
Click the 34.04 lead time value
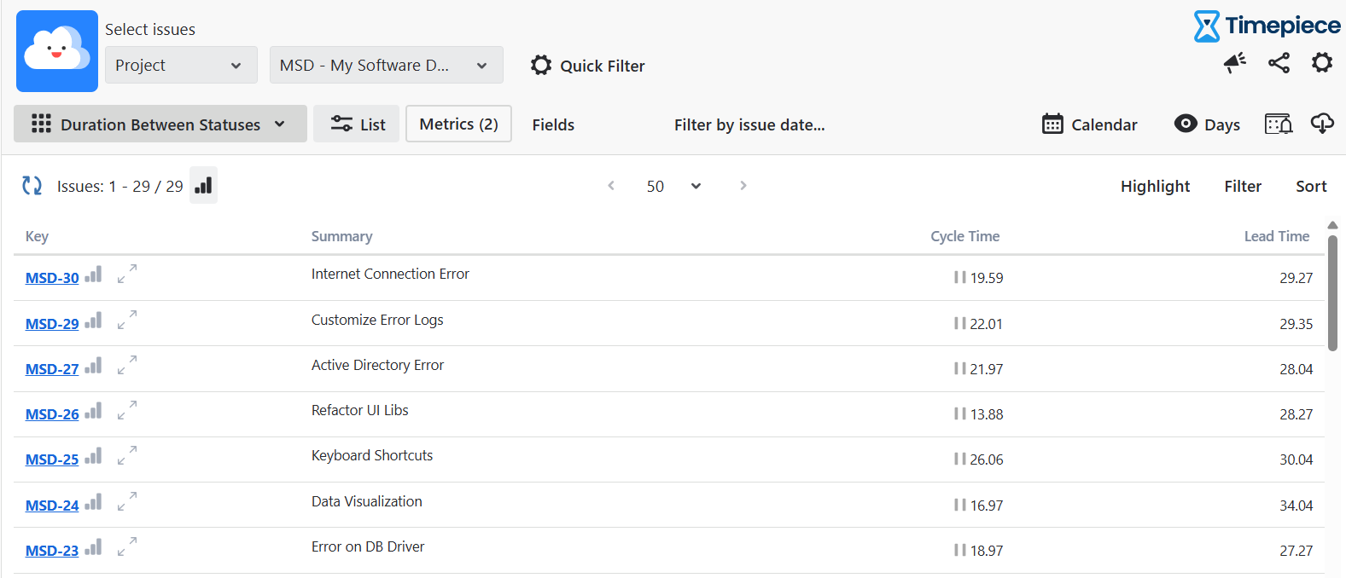[1296, 506]
